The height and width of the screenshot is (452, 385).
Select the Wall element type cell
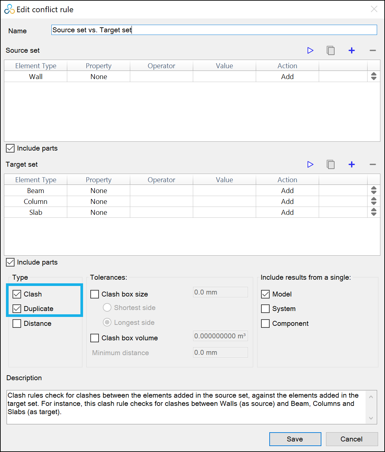(x=36, y=76)
